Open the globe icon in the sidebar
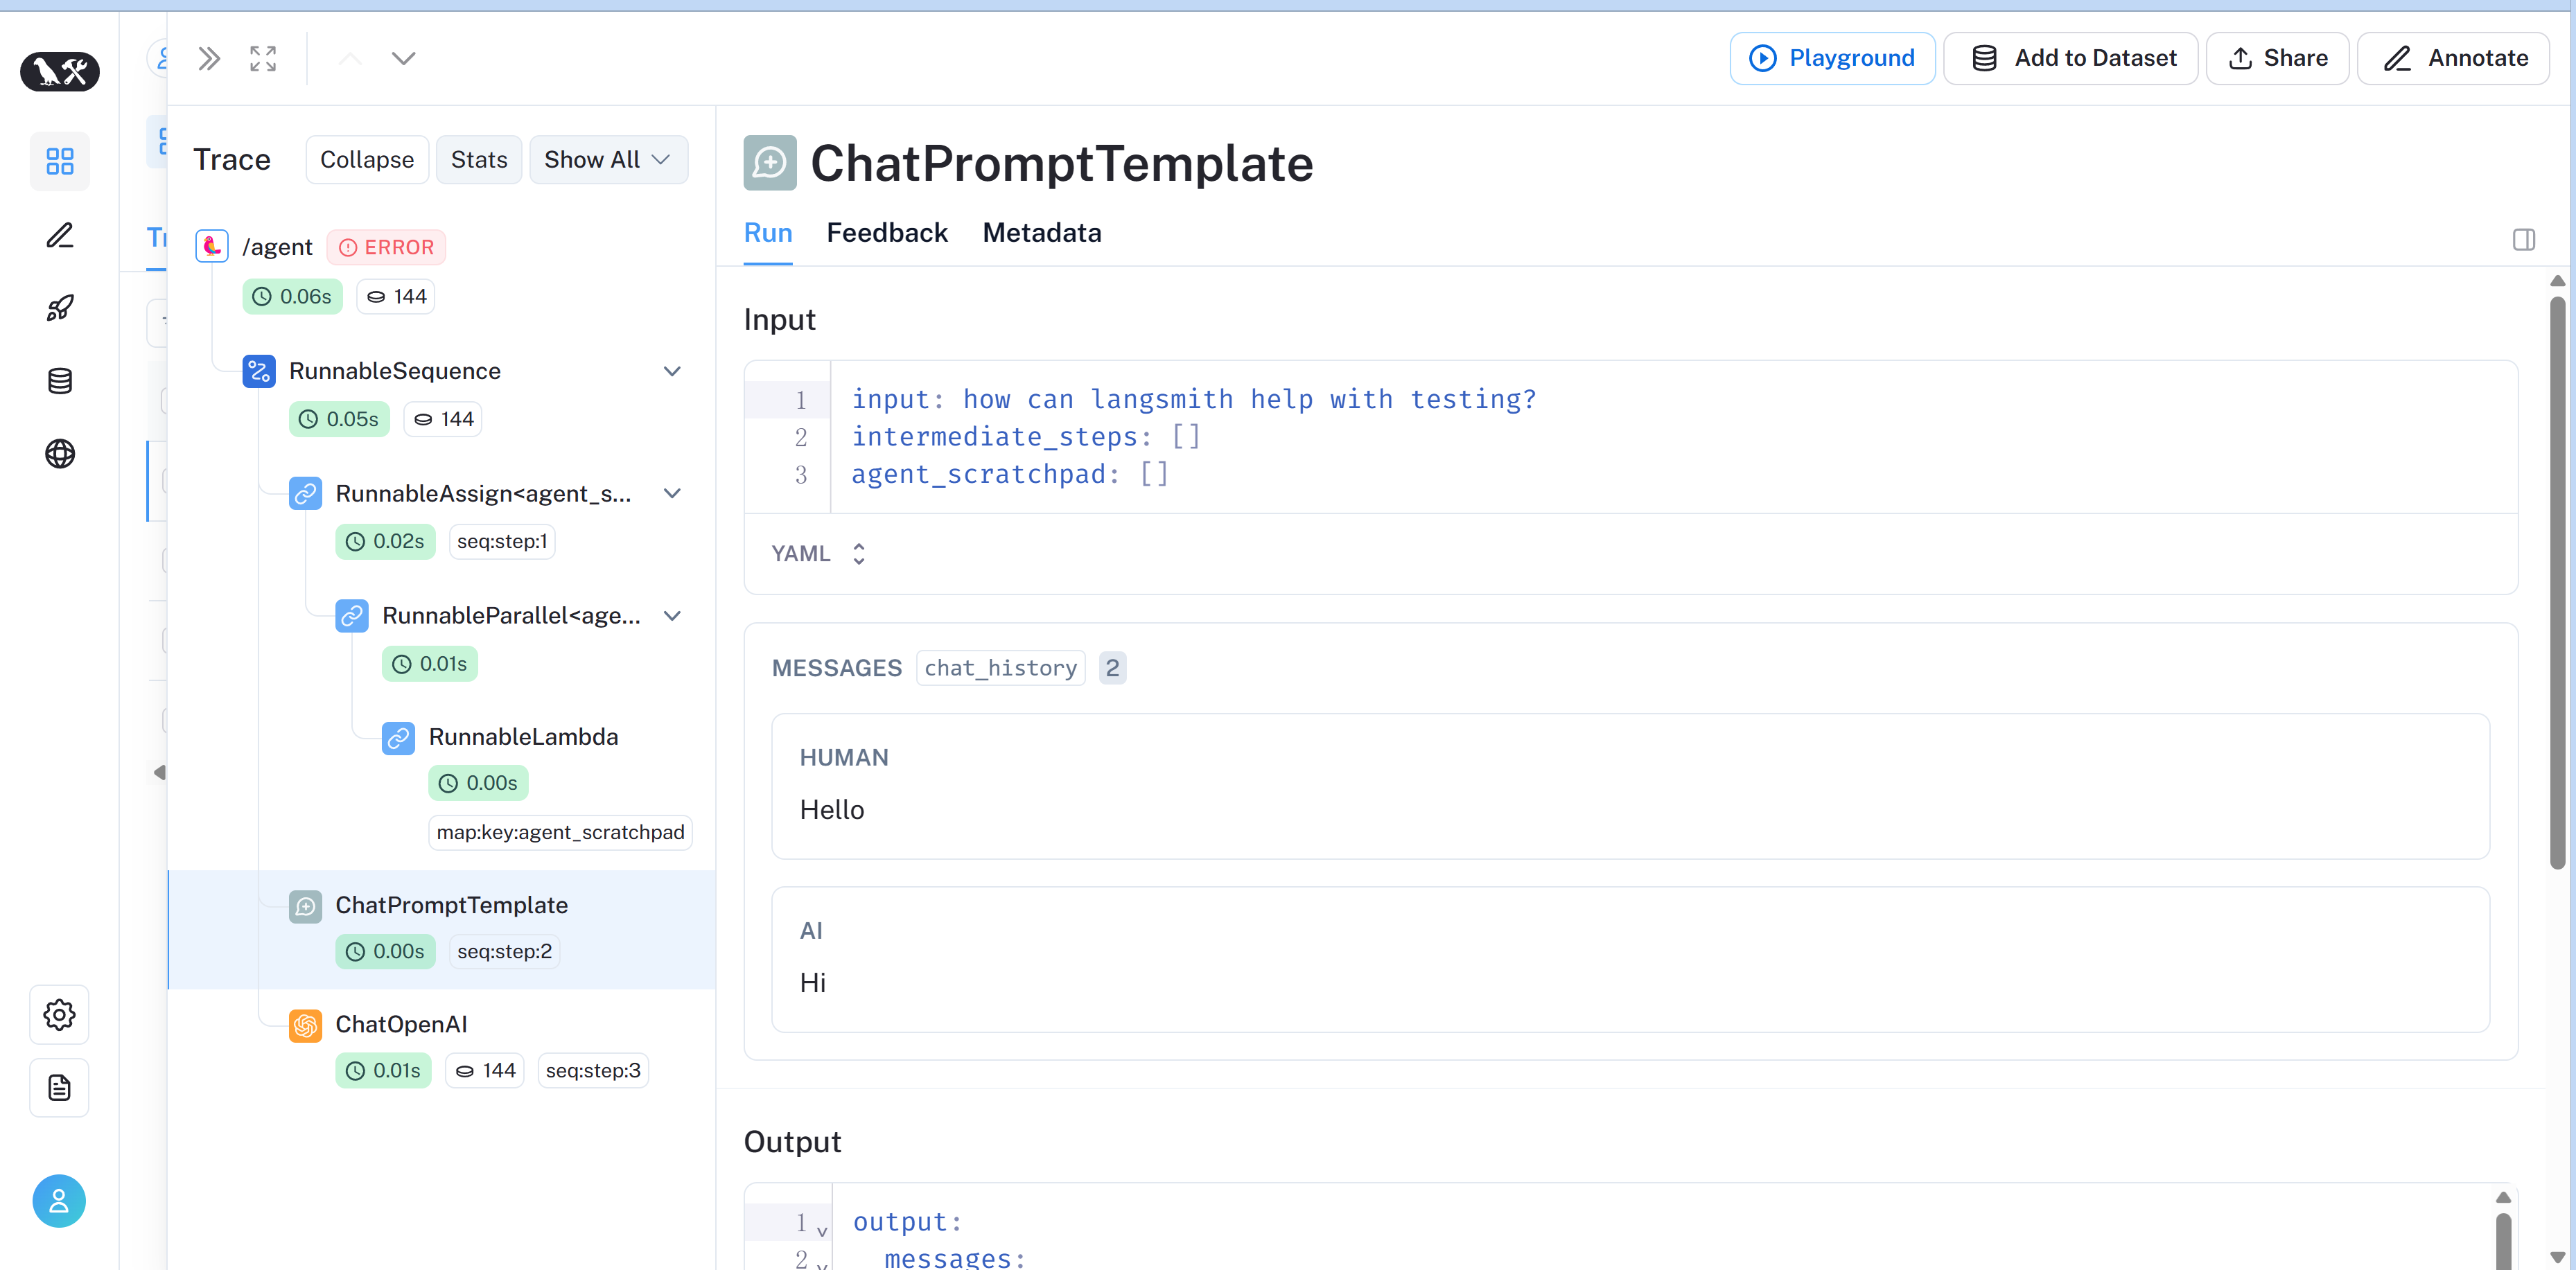This screenshot has width=2576, height=1270. click(x=59, y=453)
